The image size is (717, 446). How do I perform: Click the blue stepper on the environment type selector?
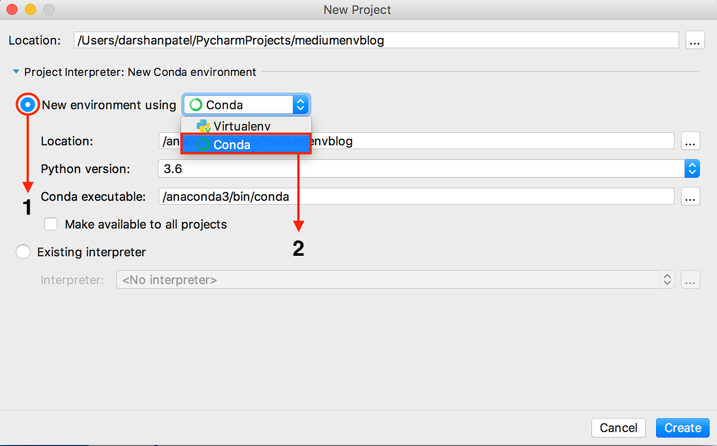pyautogui.click(x=301, y=105)
